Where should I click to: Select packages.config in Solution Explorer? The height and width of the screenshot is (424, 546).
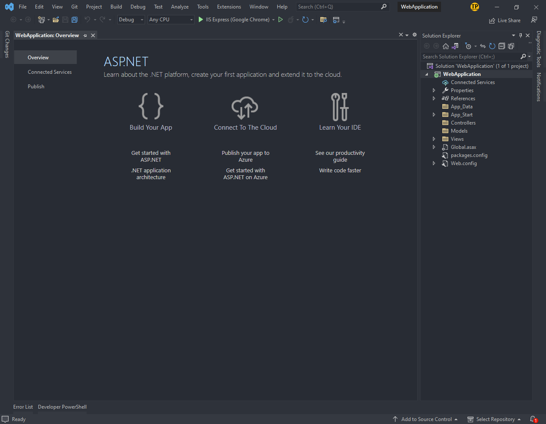coord(469,155)
